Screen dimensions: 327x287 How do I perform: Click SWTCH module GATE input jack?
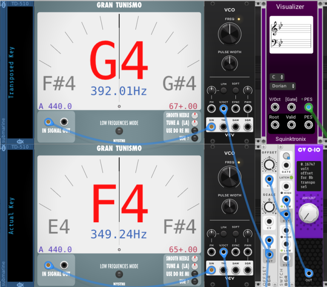point(286,165)
